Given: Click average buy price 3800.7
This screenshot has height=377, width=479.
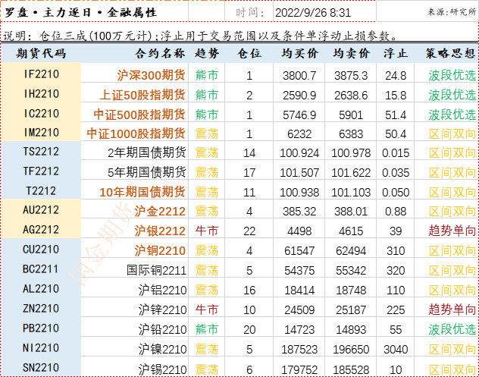Looking at the screenshot, I should [299, 76].
